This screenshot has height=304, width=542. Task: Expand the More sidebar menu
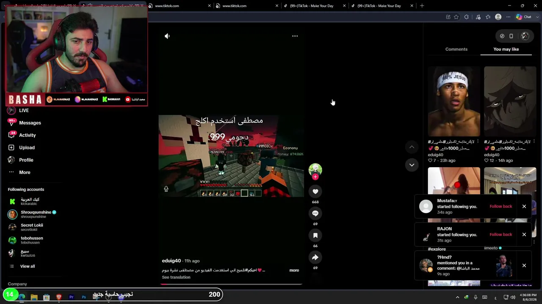pos(19,172)
